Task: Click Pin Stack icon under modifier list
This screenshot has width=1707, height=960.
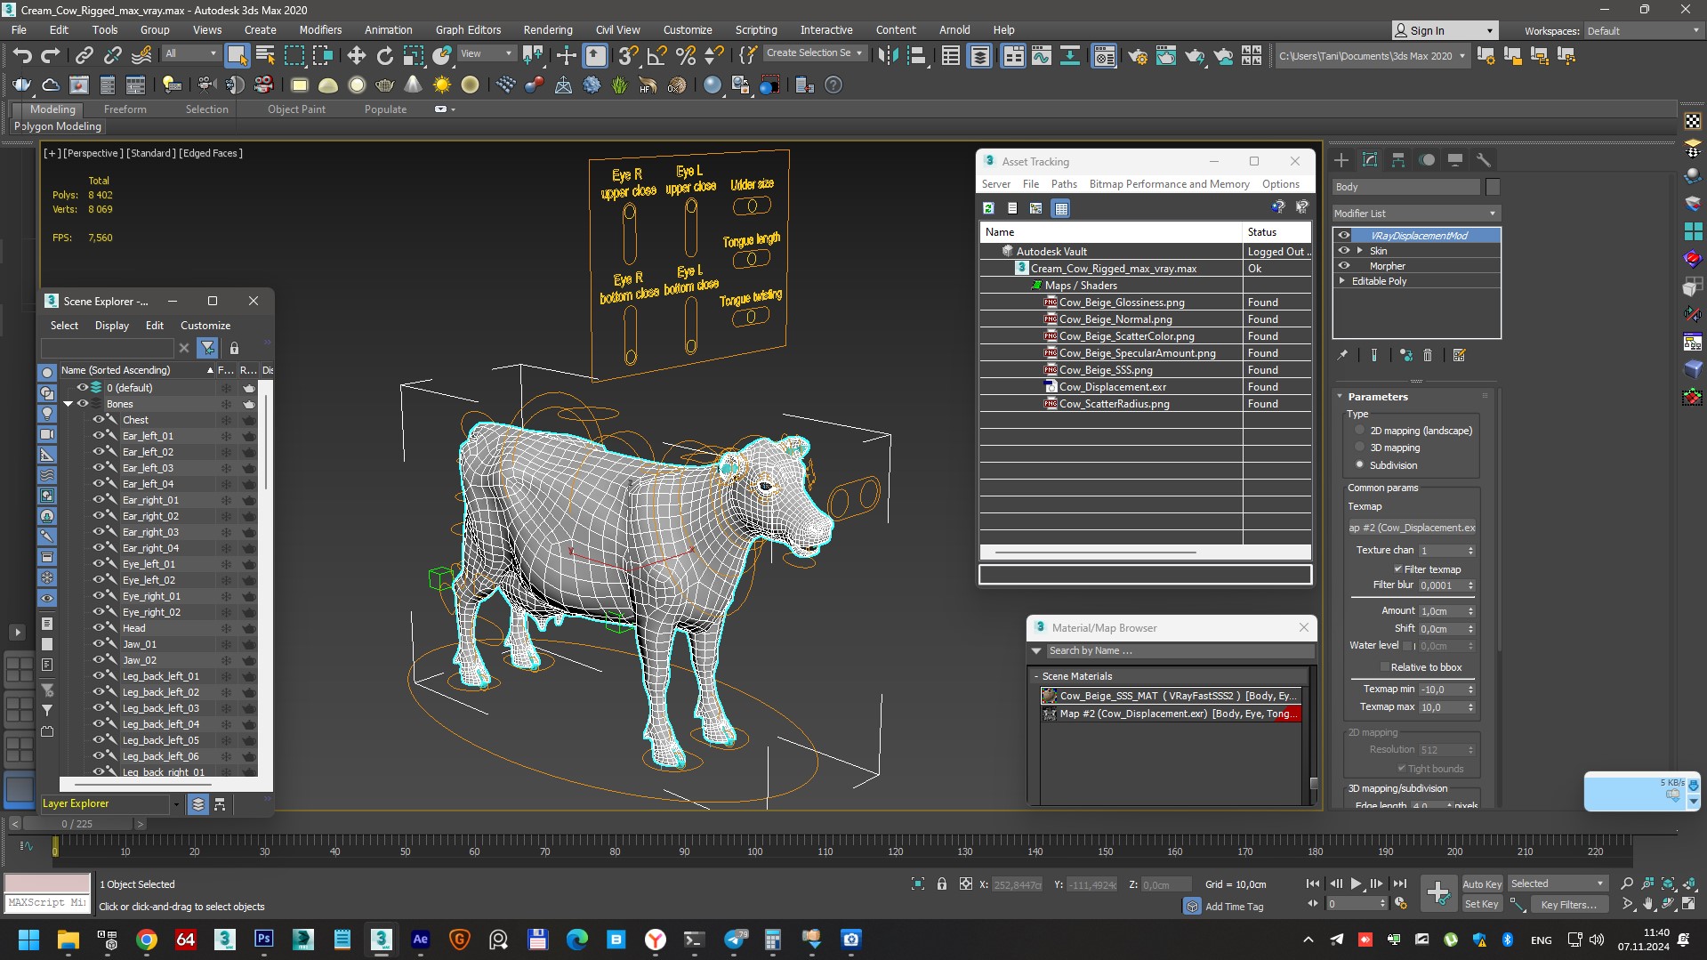Action: (1342, 355)
